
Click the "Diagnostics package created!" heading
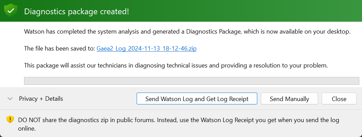77,11
